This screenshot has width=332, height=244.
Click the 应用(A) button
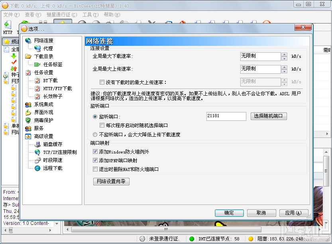pos(293,213)
